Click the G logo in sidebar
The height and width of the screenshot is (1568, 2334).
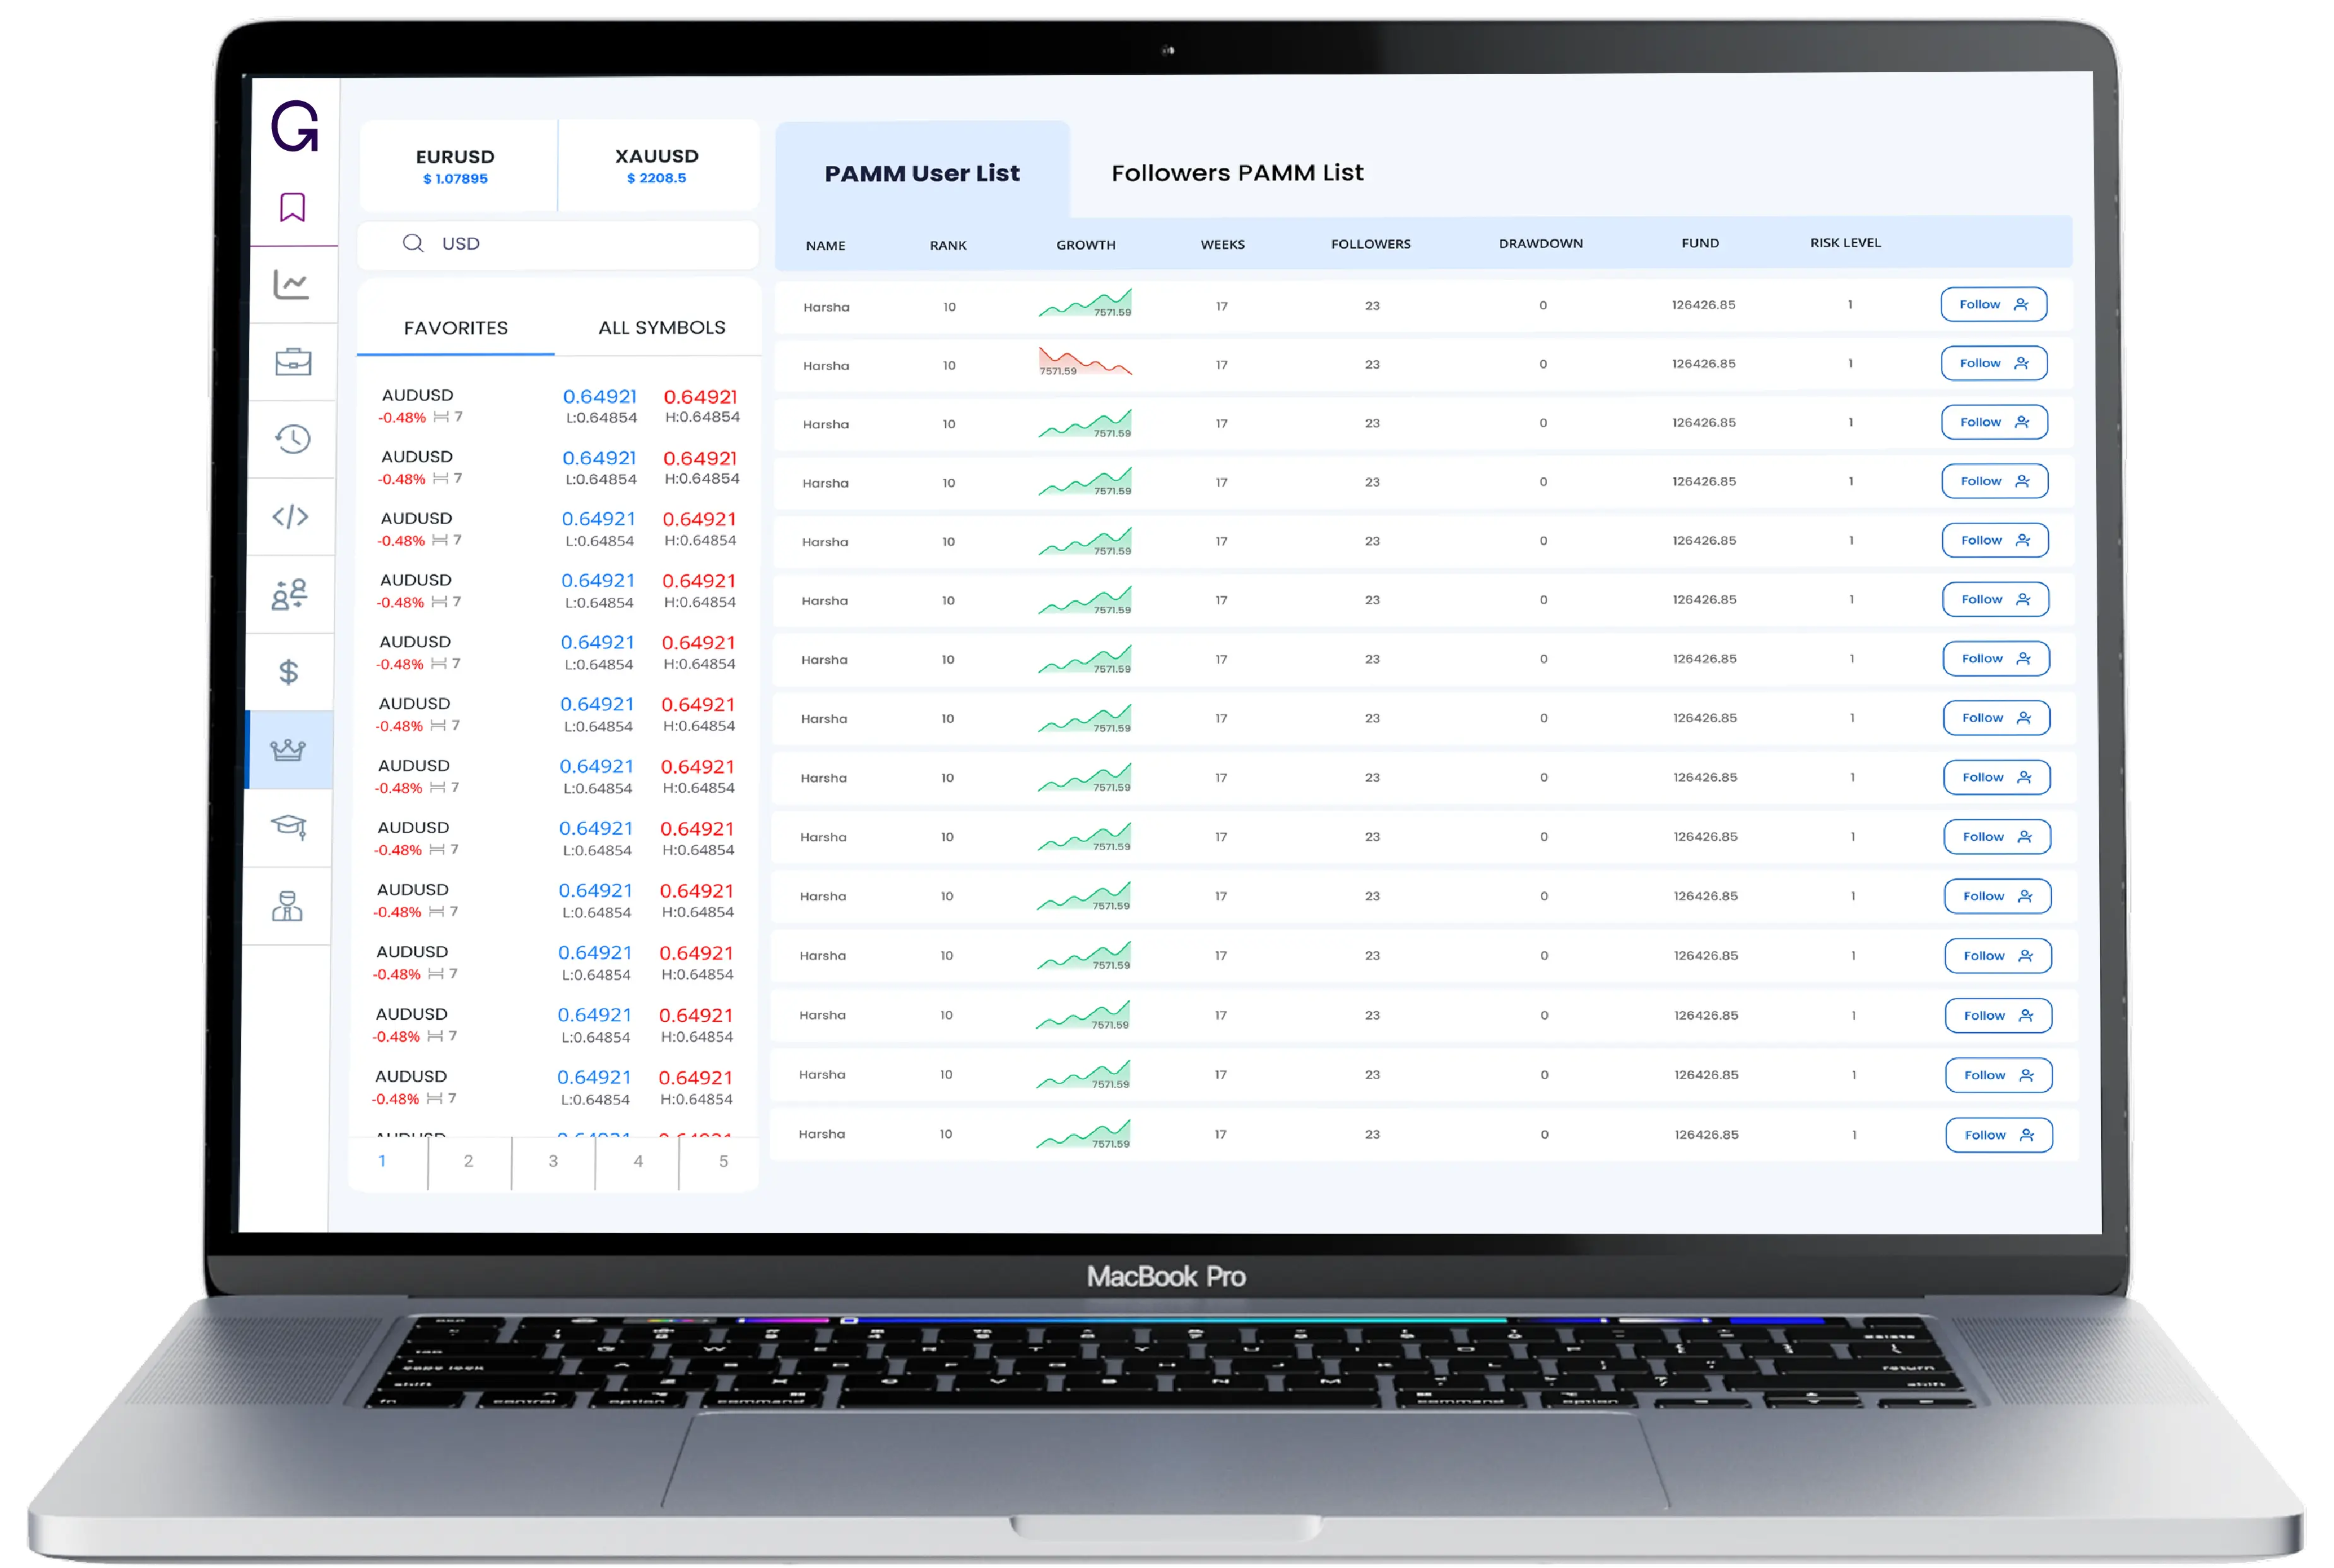[x=294, y=127]
